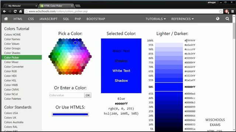
Task: Open the search magnifier icon
Action: tap(227, 19)
